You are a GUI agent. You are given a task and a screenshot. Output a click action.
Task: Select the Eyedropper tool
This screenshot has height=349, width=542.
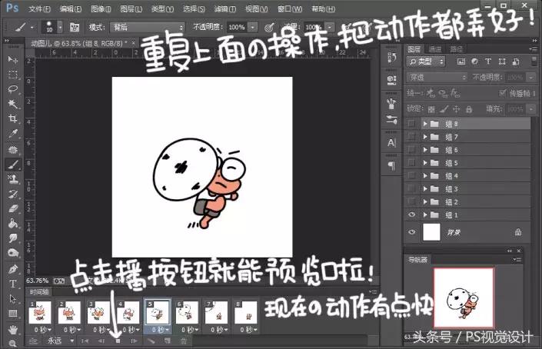pos(13,134)
